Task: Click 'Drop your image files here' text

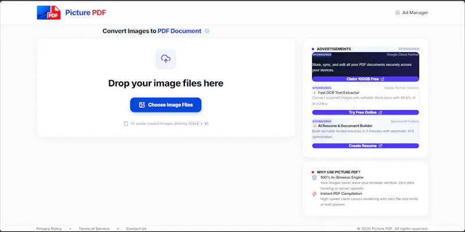Action: click(166, 83)
